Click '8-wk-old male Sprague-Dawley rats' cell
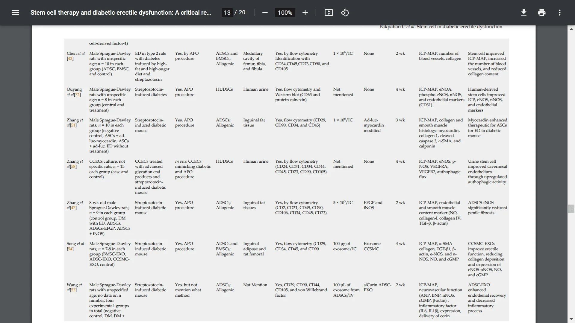This screenshot has width=575, height=323. [110, 218]
